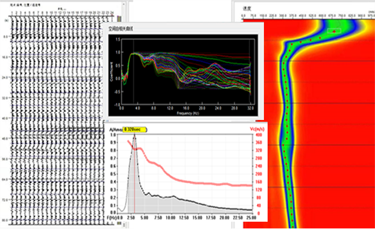Click the red vertical peak-frequency line on the spectrum
The image size is (375, 229).
point(135,174)
